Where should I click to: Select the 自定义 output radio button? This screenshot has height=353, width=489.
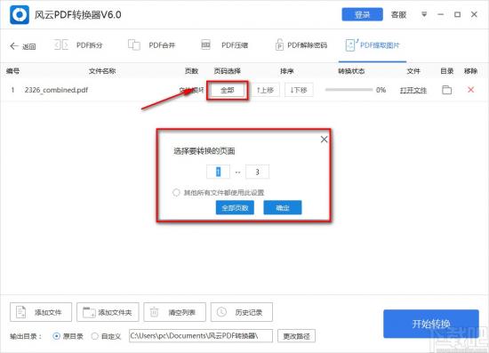94,336
